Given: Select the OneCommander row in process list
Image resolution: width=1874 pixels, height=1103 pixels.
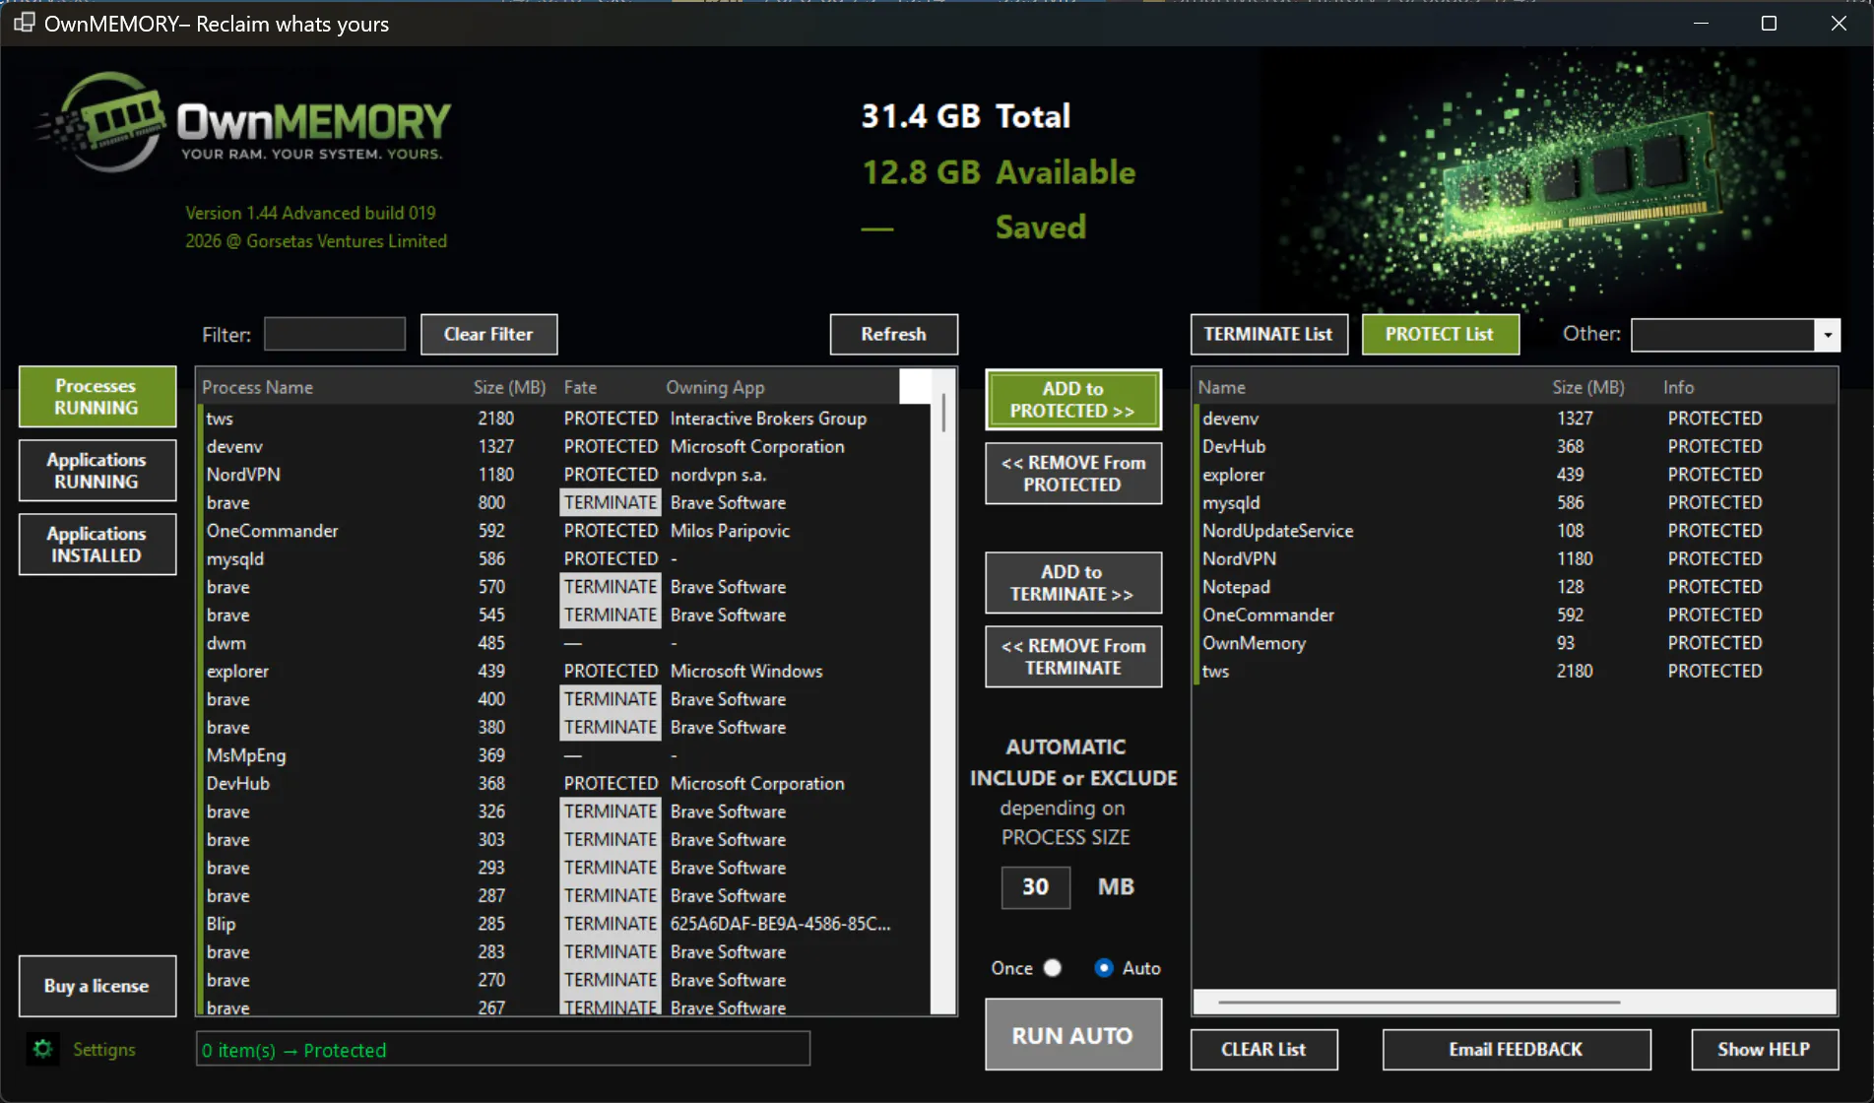Looking at the screenshot, I should tap(565, 531).
